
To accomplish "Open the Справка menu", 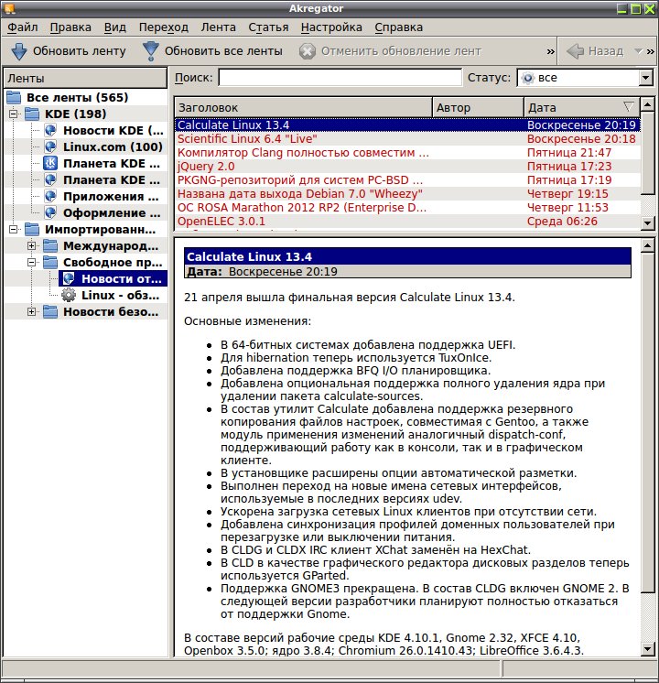I will click(398, 27).
